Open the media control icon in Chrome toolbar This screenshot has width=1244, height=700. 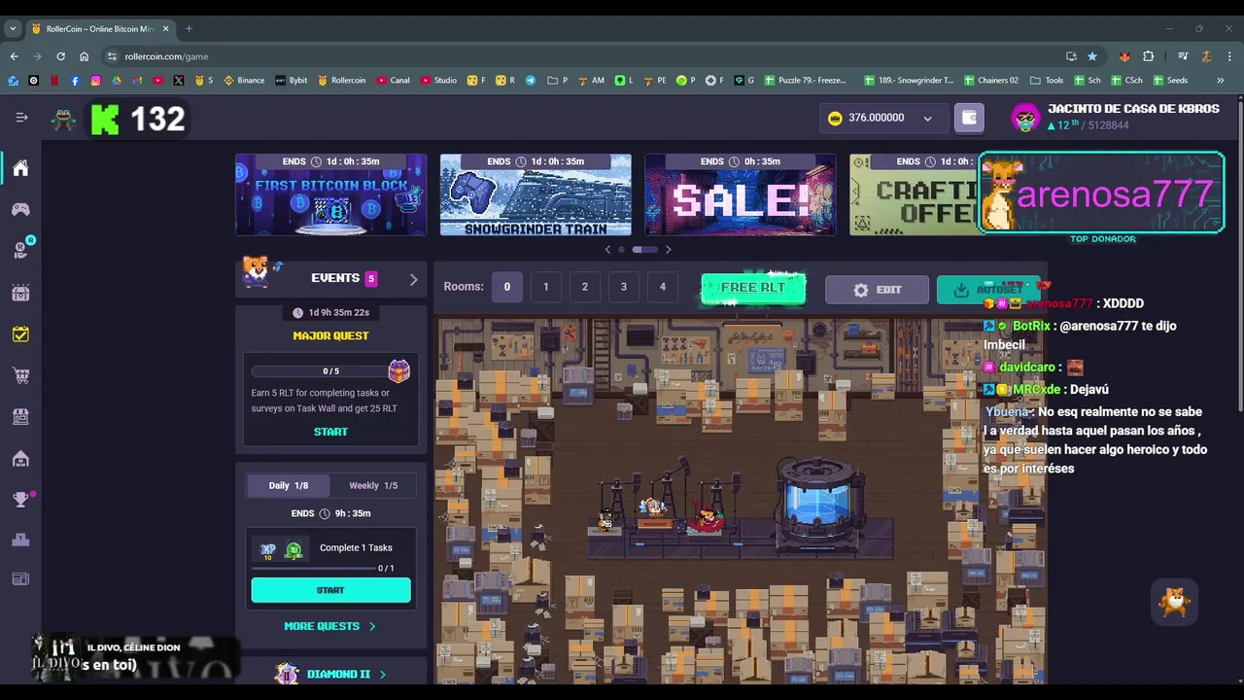pyautogui.click(x=1183, y=56)
